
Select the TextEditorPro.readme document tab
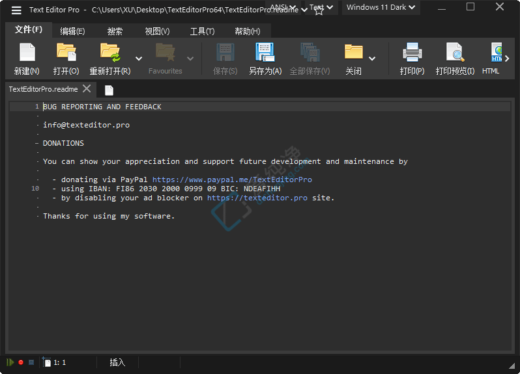(44, 89)
